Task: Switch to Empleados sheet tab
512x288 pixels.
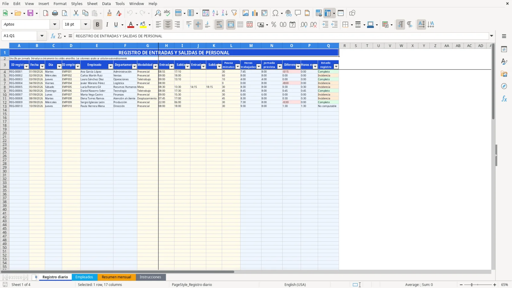Action: [84, 277]
